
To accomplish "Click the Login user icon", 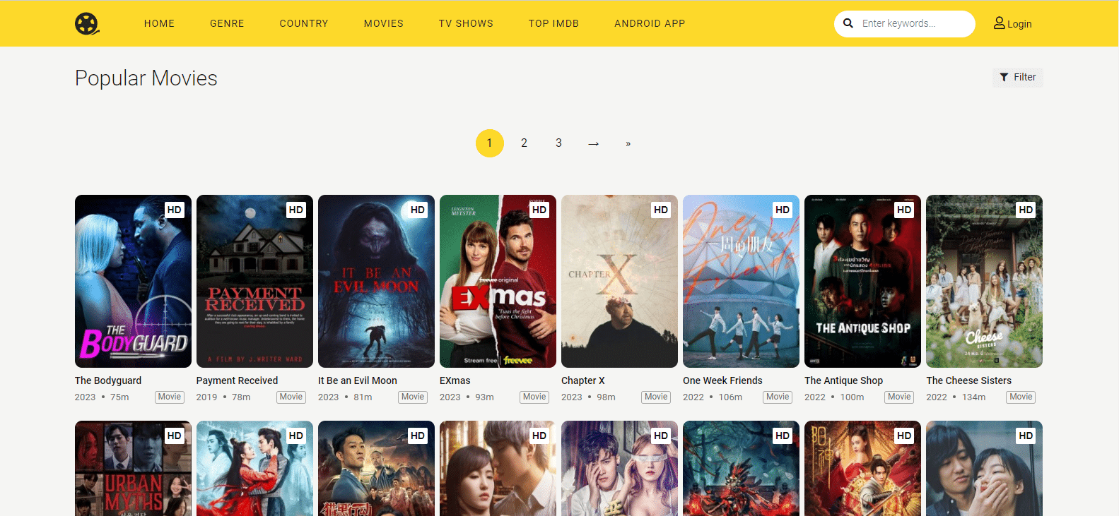I will [999, 23].
